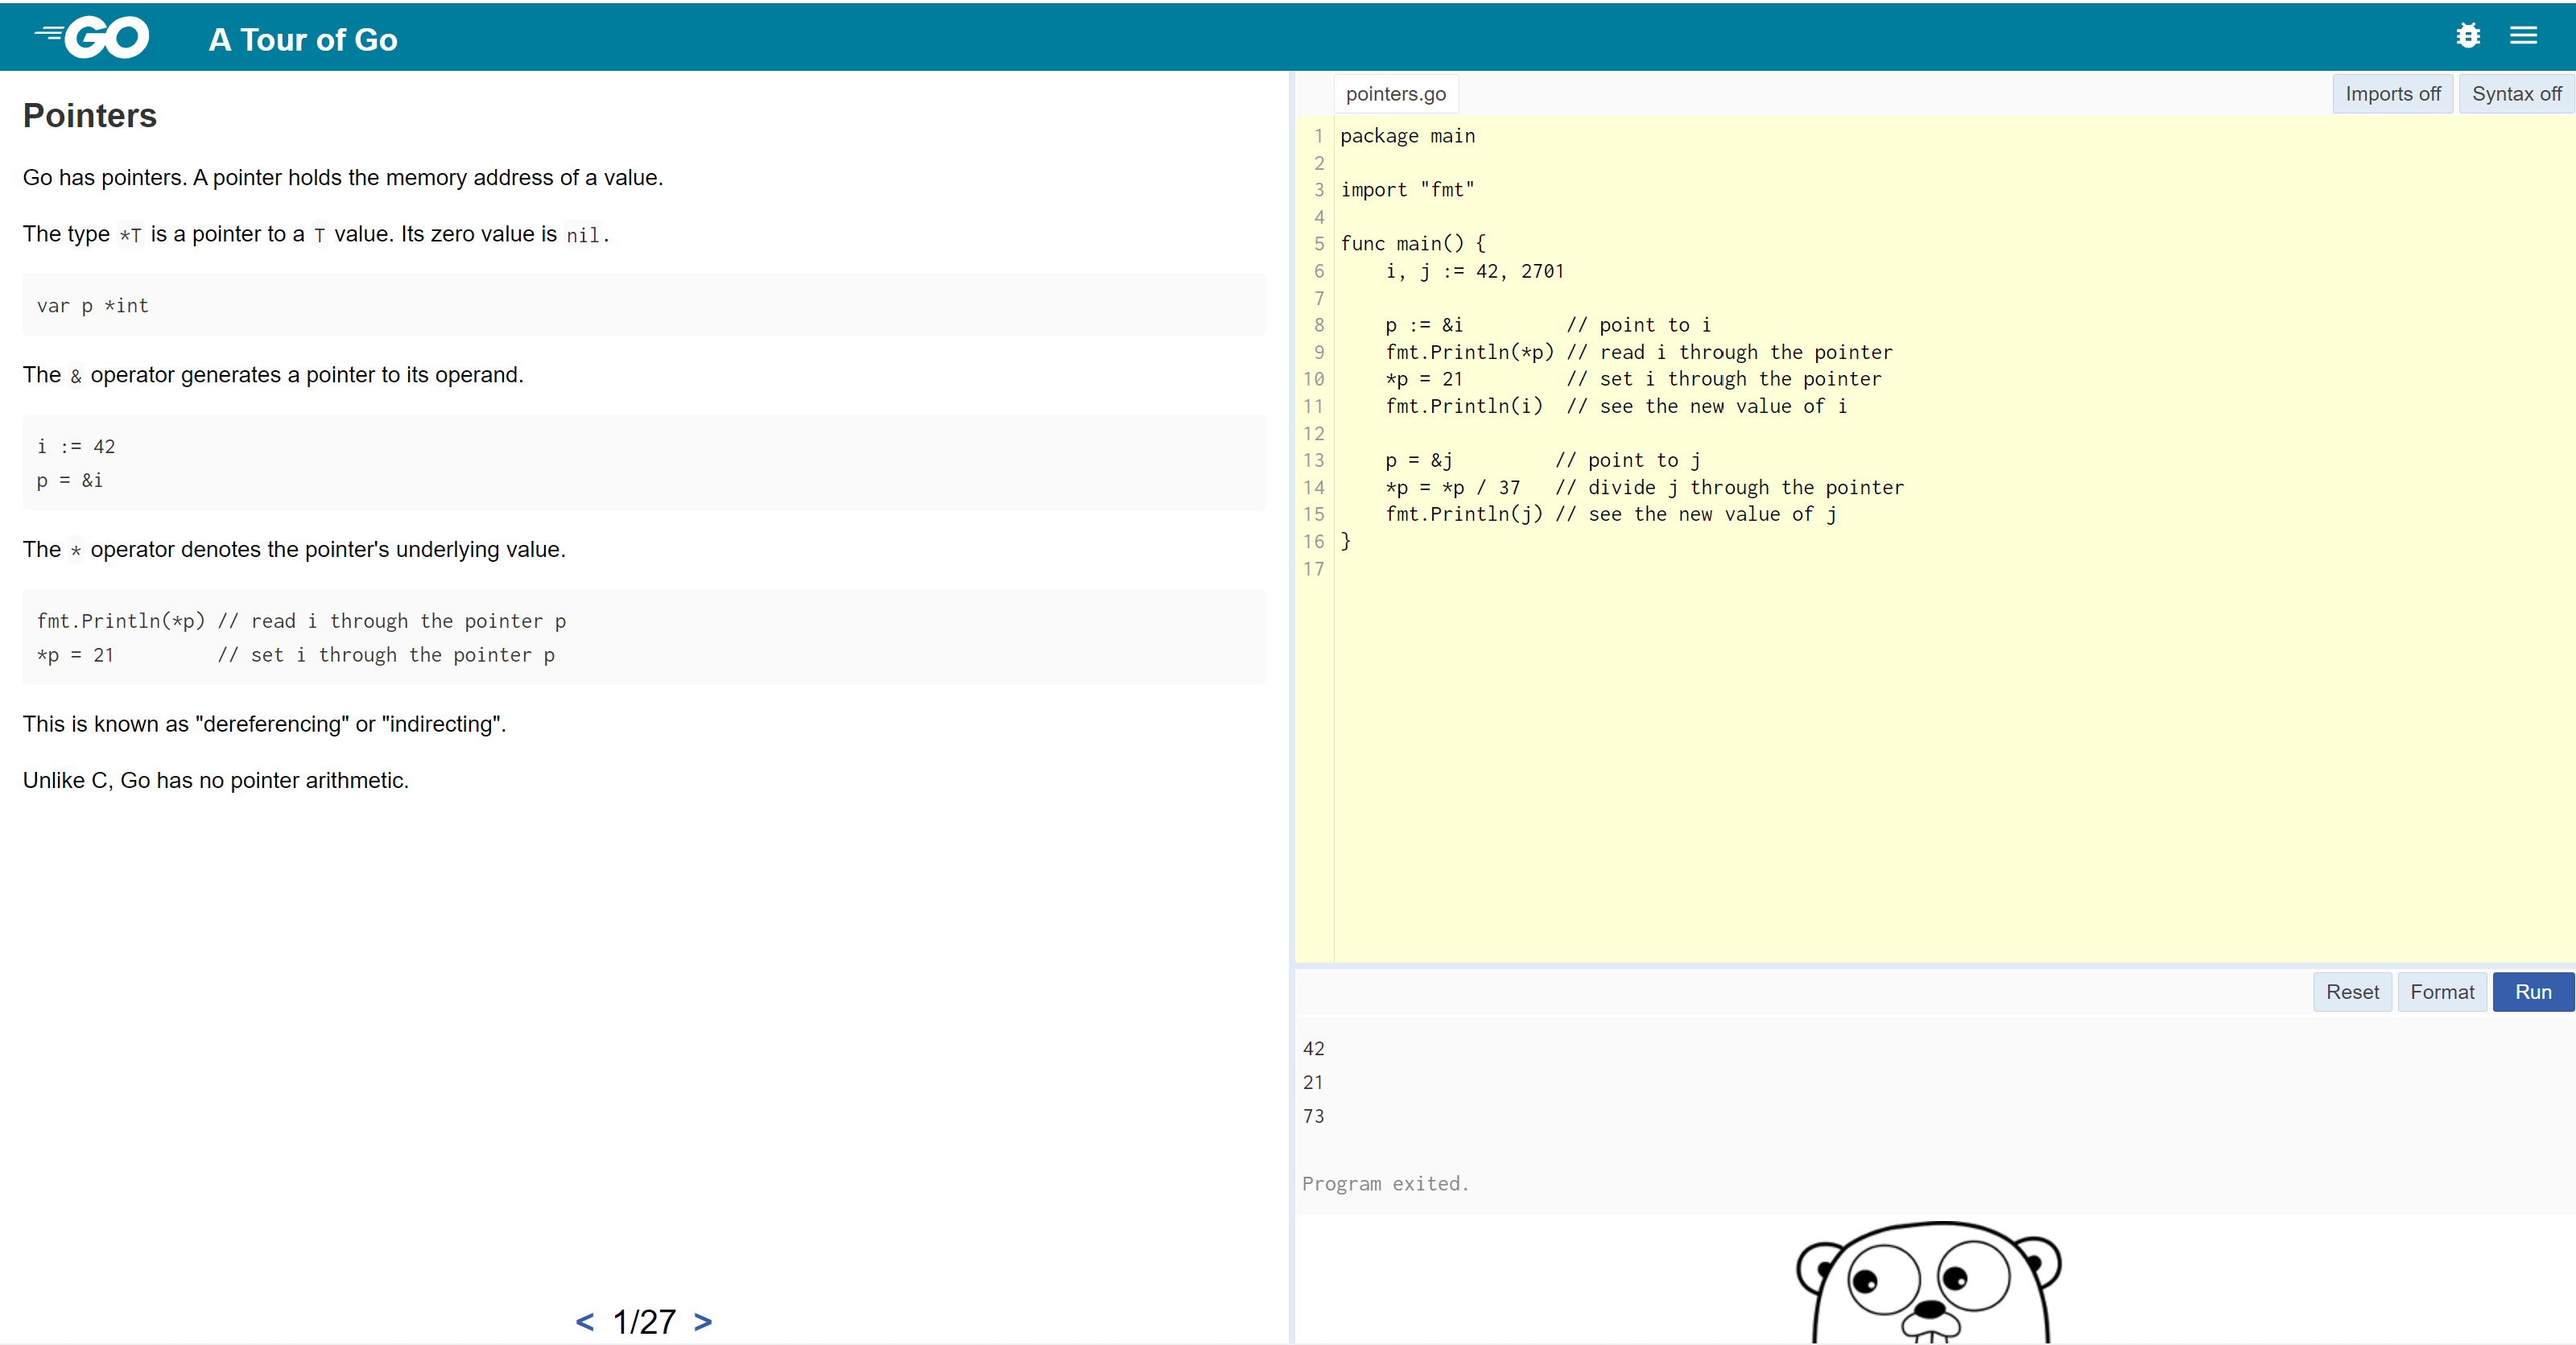
Task: Click the 'var p *int' code snippet
Action: 93,306
